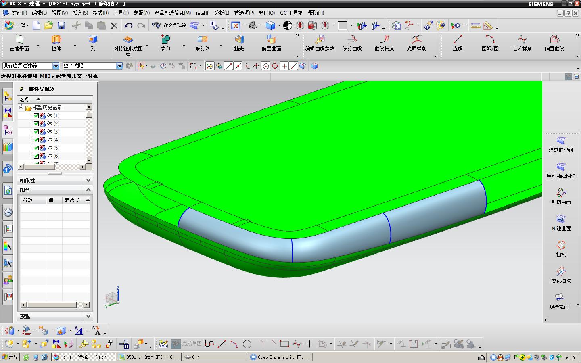Click the Save icon in the standard toolbar
581x363 pixels.
pyautogui.click(x=61, y=25)
